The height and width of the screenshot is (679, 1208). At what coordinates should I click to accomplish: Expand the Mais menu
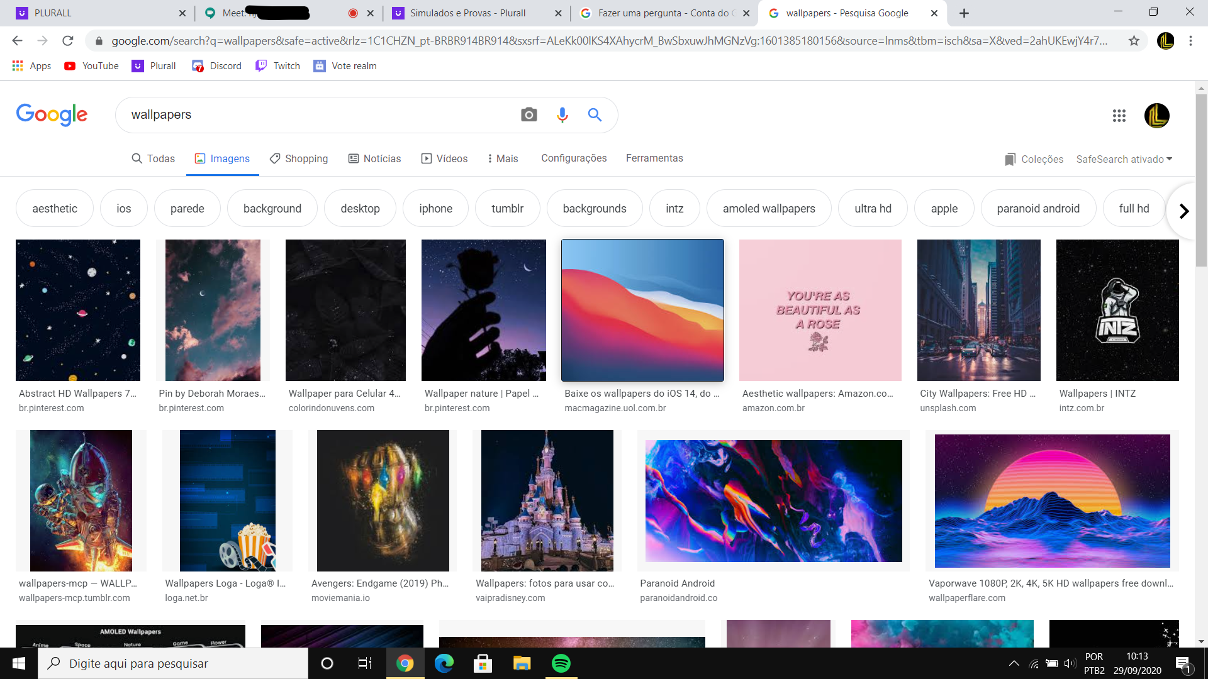pyautogui.click(x=503, y=158)
